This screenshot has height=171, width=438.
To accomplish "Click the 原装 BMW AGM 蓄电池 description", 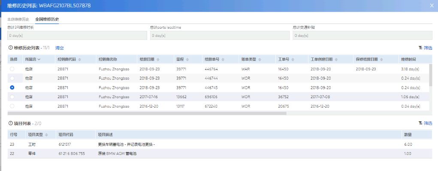I will [117, 154].
